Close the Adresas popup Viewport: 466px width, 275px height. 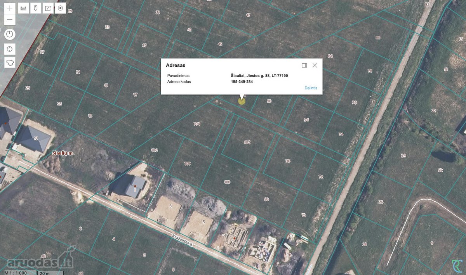315,66
